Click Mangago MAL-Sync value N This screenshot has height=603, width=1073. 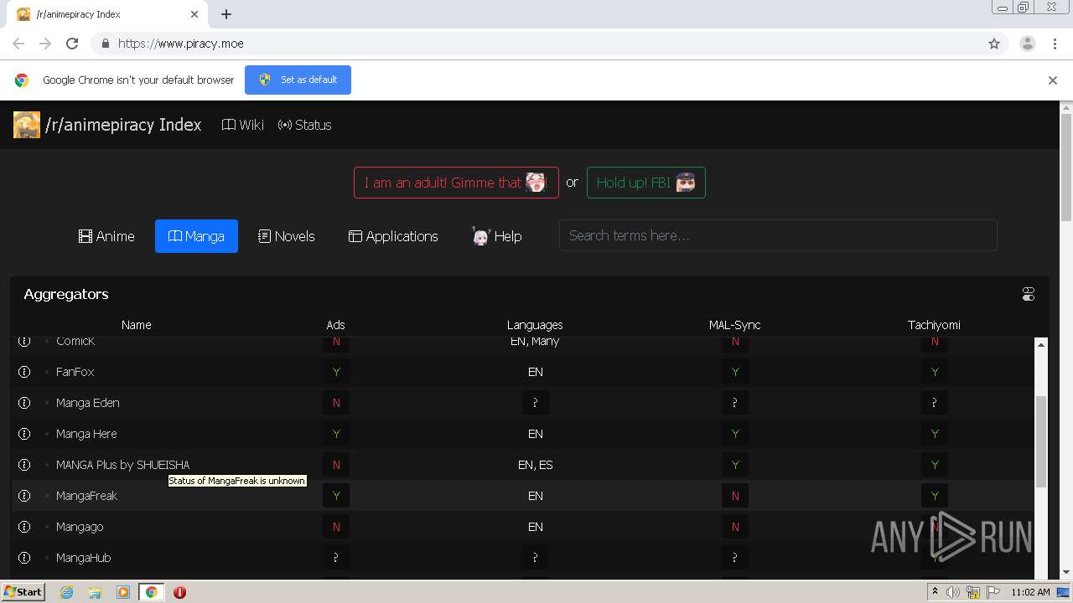click(735, 527)
